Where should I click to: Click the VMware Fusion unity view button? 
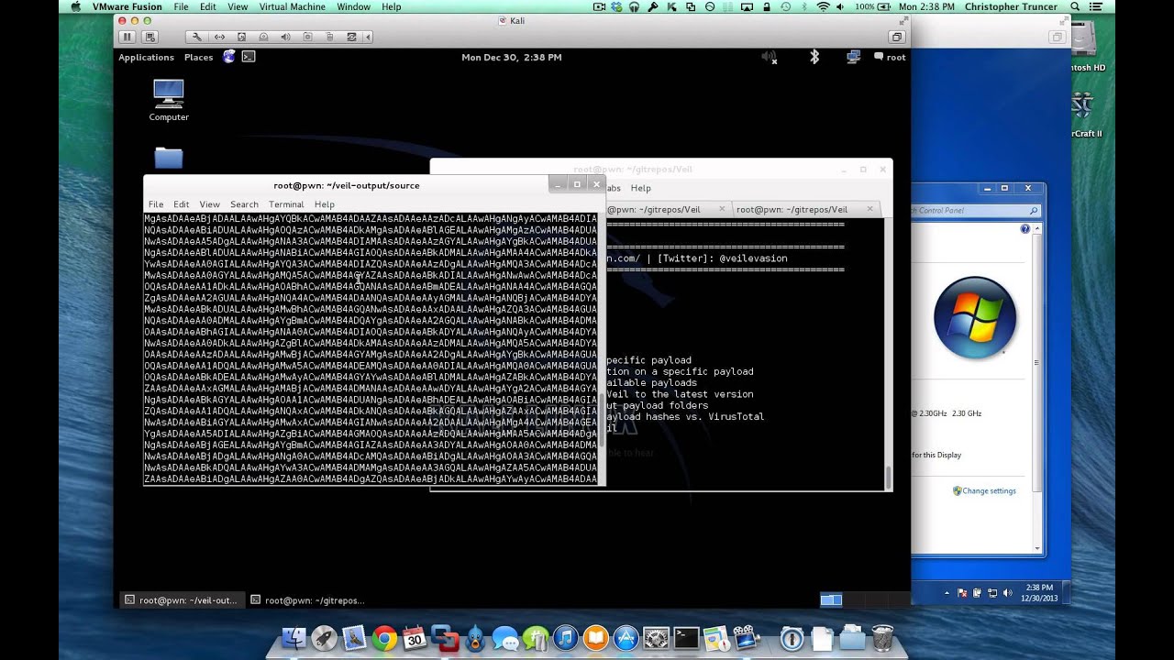tap(896, 37)
